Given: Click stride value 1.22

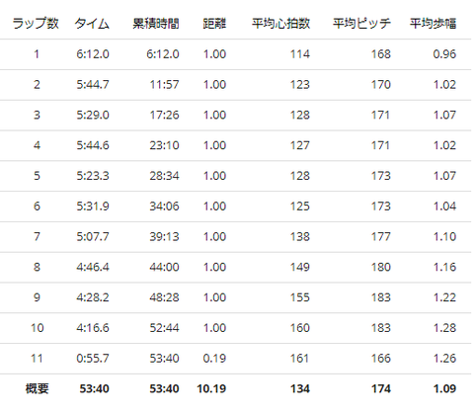Looking at the screenshot, I should [x=444, y=297].
